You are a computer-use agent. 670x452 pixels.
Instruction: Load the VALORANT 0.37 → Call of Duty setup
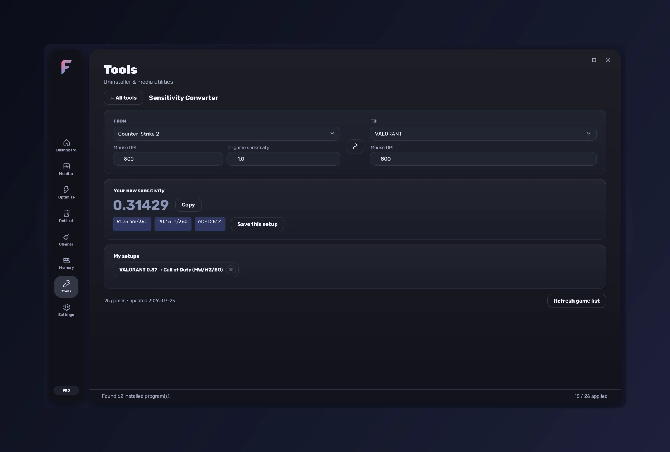pyautogui.click(x=171, y=270)
